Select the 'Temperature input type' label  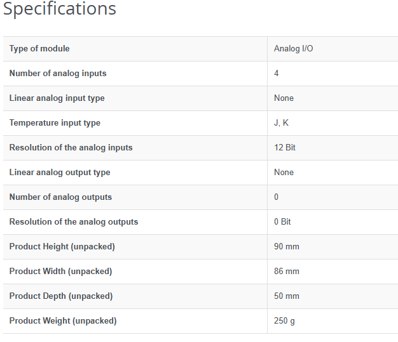coord(55,123)
